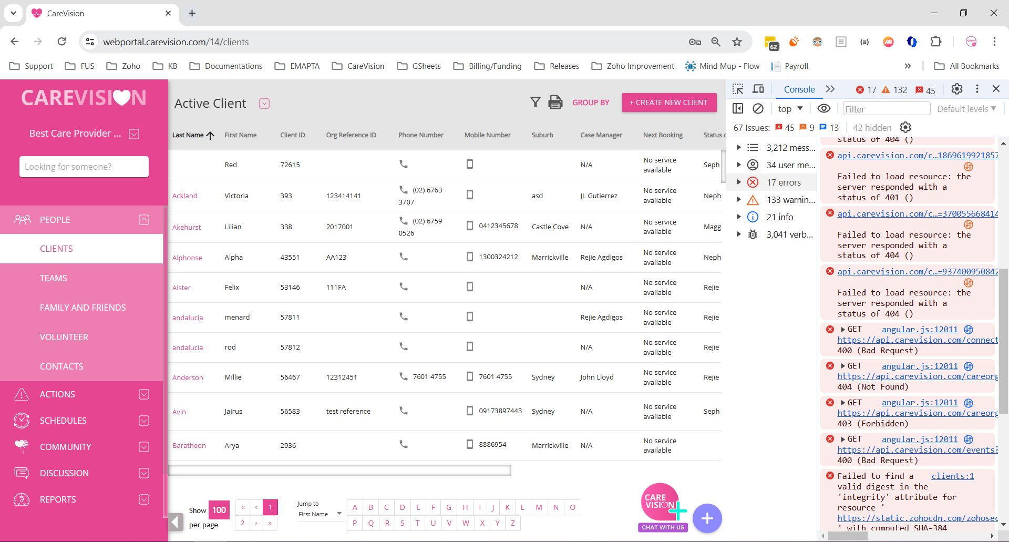Screen dimensions: 1009x542
Task: Click the phone icon for Ackland
Action: click(403, 189)
